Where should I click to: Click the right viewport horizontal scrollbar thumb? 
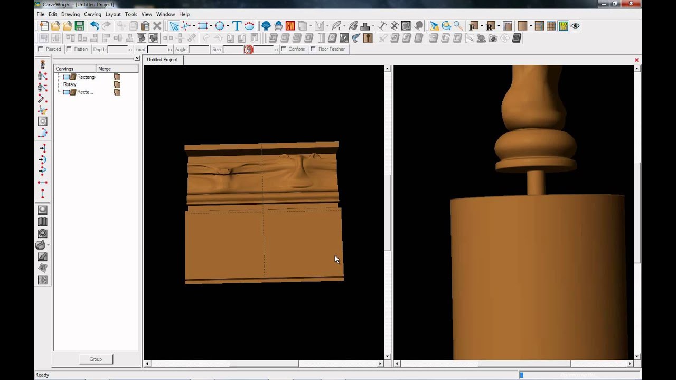(x=524, y=364)
